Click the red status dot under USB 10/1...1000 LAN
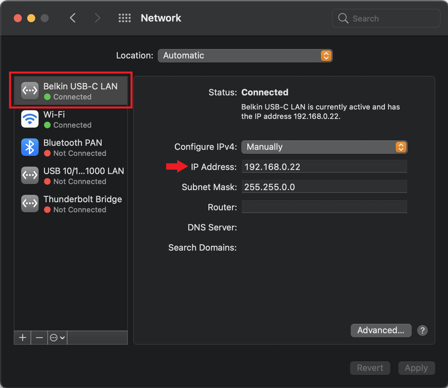Viewport: 448px width, 388px height. click(x=47, y=181)
